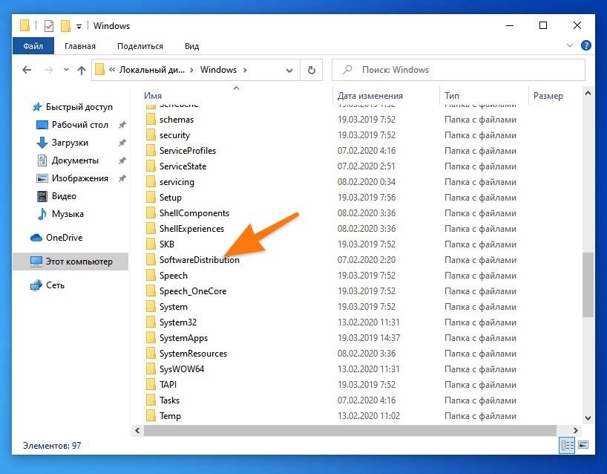Select the servicing folder icon
The height and width of the screenshot is (474, 607).
coord(151,182)
